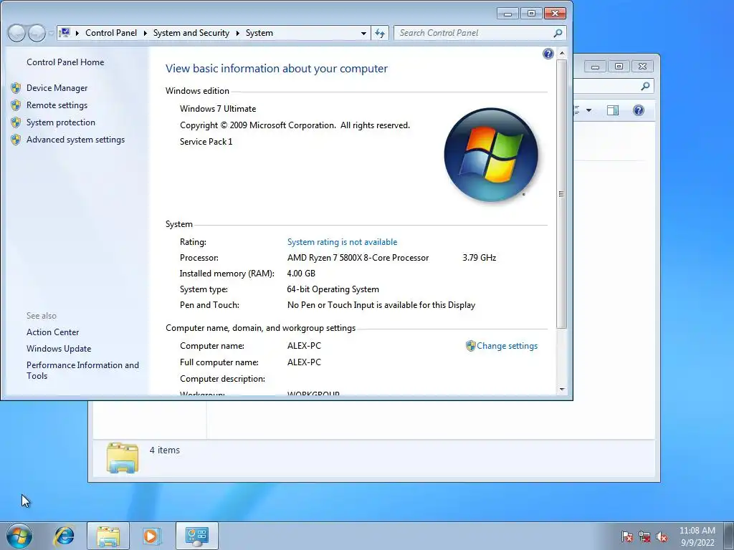This screenshot has width=734, height=550.
Task: Click the Forward navigation arrow button
Action: point(37,33)
